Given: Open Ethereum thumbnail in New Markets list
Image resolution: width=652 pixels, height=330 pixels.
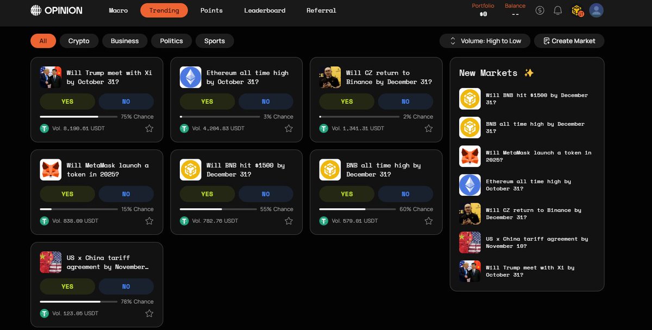Looking at the screenshot, I should coord(470,185).
